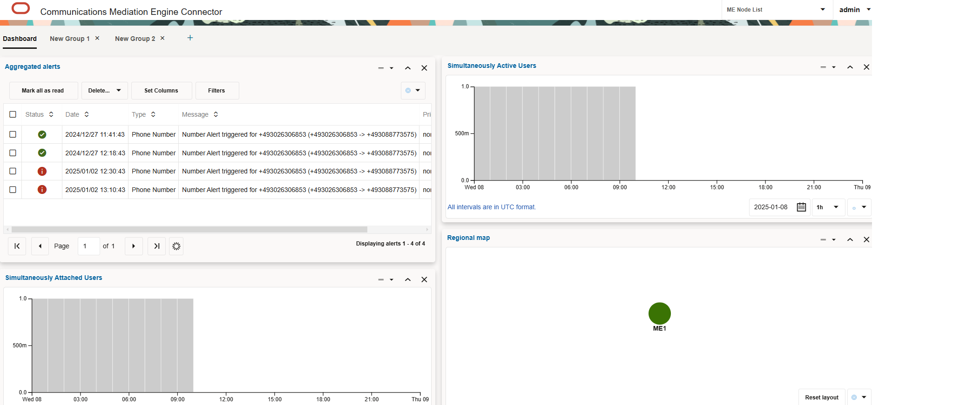The image size is (960, 405).
Task: Switch to the New Group 1 tab
Action: pyautogui.click(x=70, y=39)
